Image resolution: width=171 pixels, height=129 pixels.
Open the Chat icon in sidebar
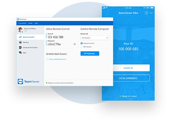20,53
